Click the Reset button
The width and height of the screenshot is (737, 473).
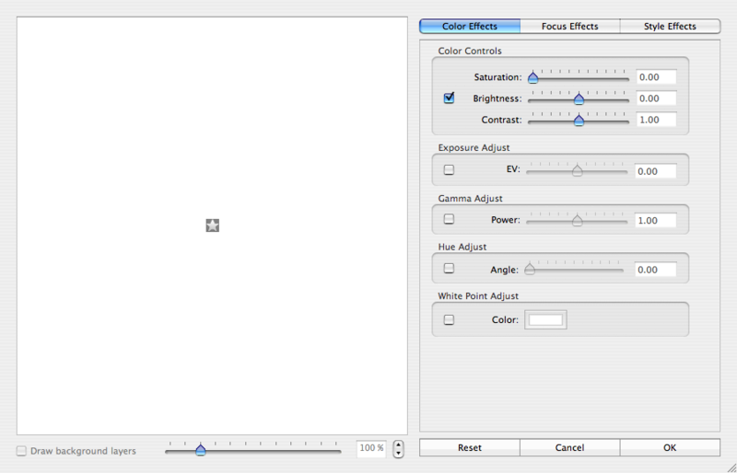pos(470,447)
